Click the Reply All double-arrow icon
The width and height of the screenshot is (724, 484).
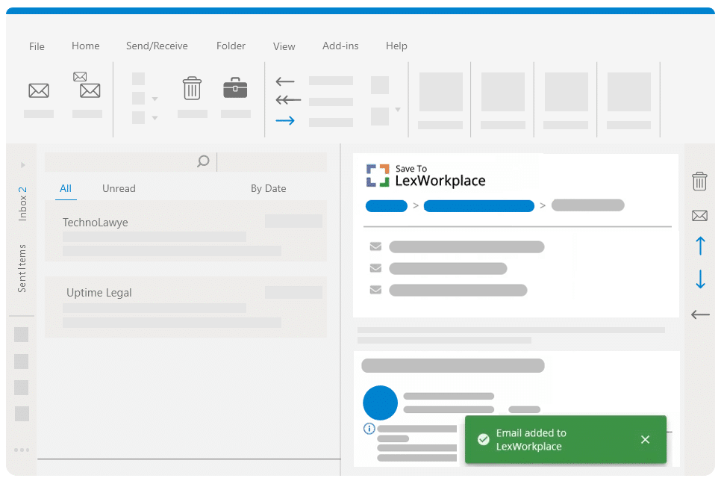point(287,100)
